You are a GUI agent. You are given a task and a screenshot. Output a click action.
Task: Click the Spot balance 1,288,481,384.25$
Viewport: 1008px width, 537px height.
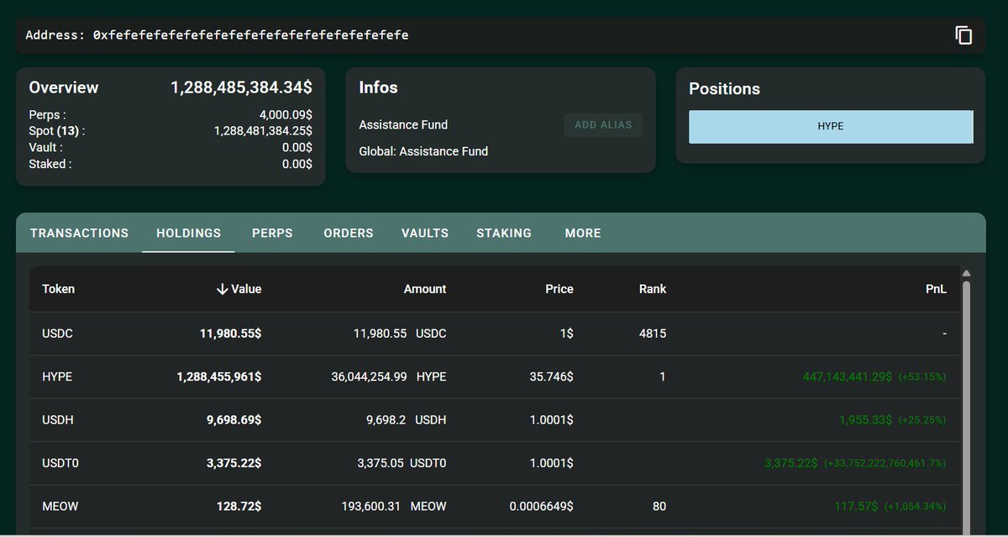[x=264, y=131]
